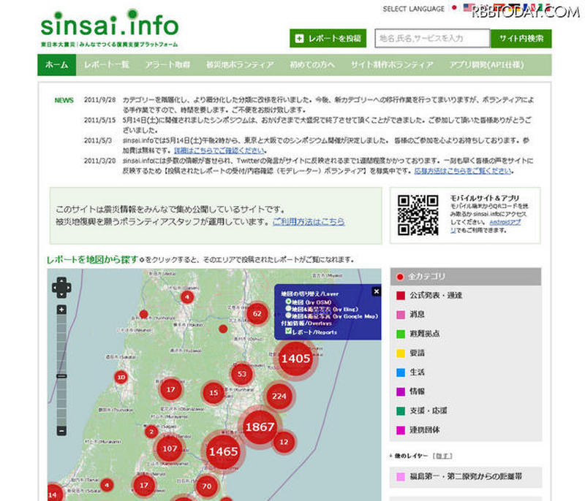The image size is (585, 501).
Task: Click the place and name search field
Action: pos(431,39)
